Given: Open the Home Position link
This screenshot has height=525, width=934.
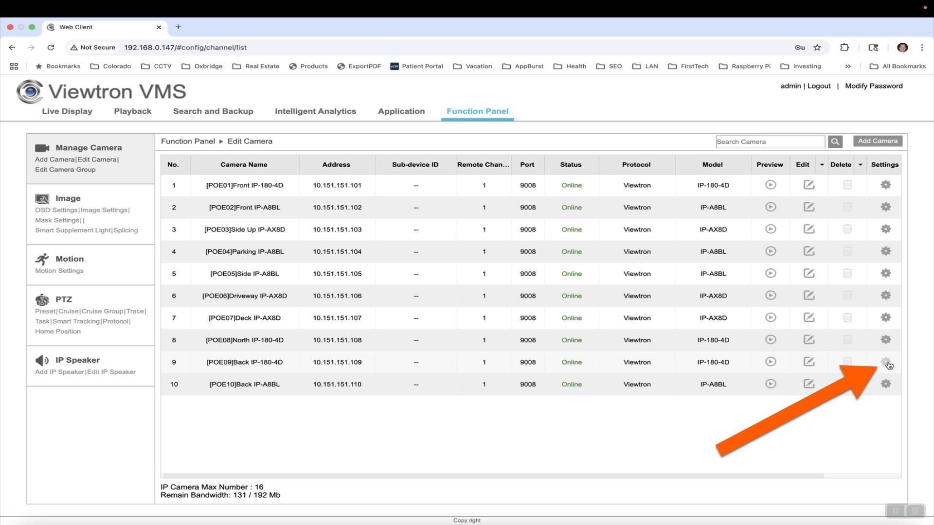Looking at the screenshot, I should tap(58, 332).
